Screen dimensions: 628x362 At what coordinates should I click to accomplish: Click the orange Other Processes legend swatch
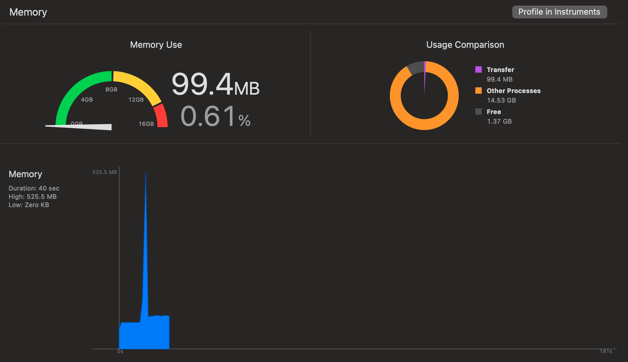(x=478, y=90)
